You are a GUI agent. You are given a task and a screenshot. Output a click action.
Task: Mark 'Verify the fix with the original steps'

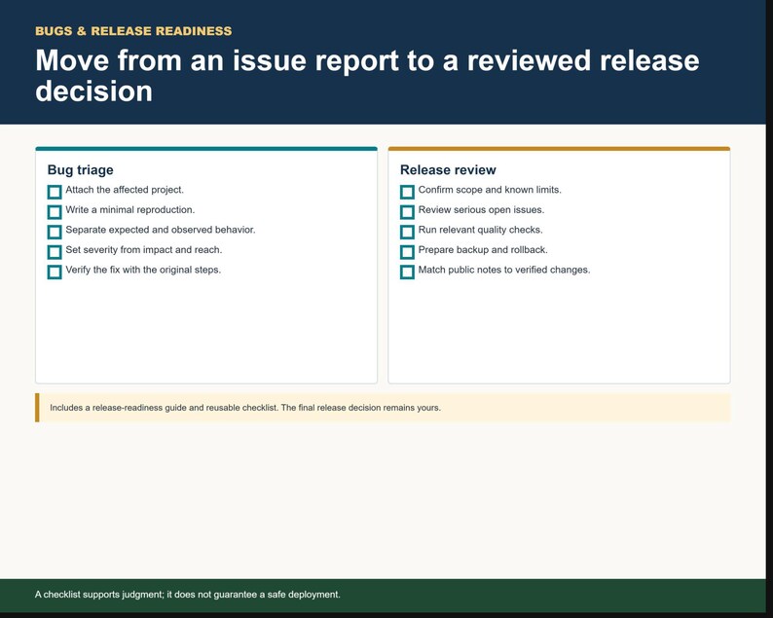[55, 273]
